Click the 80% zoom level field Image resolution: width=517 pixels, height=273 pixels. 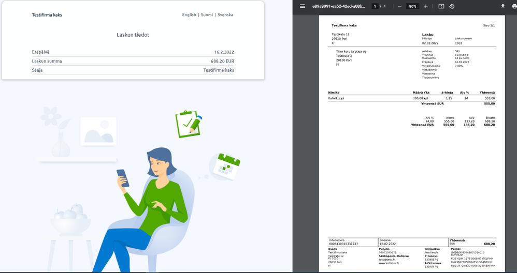point(412,6)
